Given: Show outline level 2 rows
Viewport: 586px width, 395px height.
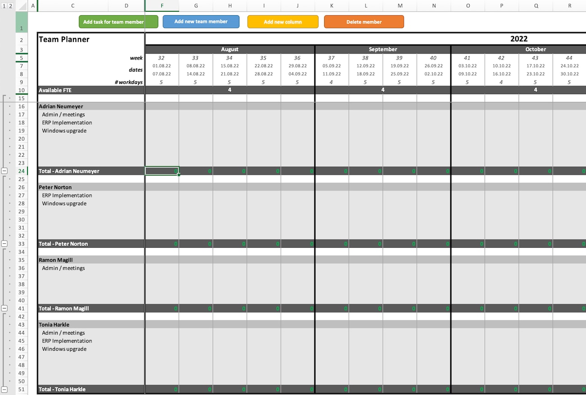Looking at the screenshot, I should coord(11,6).
